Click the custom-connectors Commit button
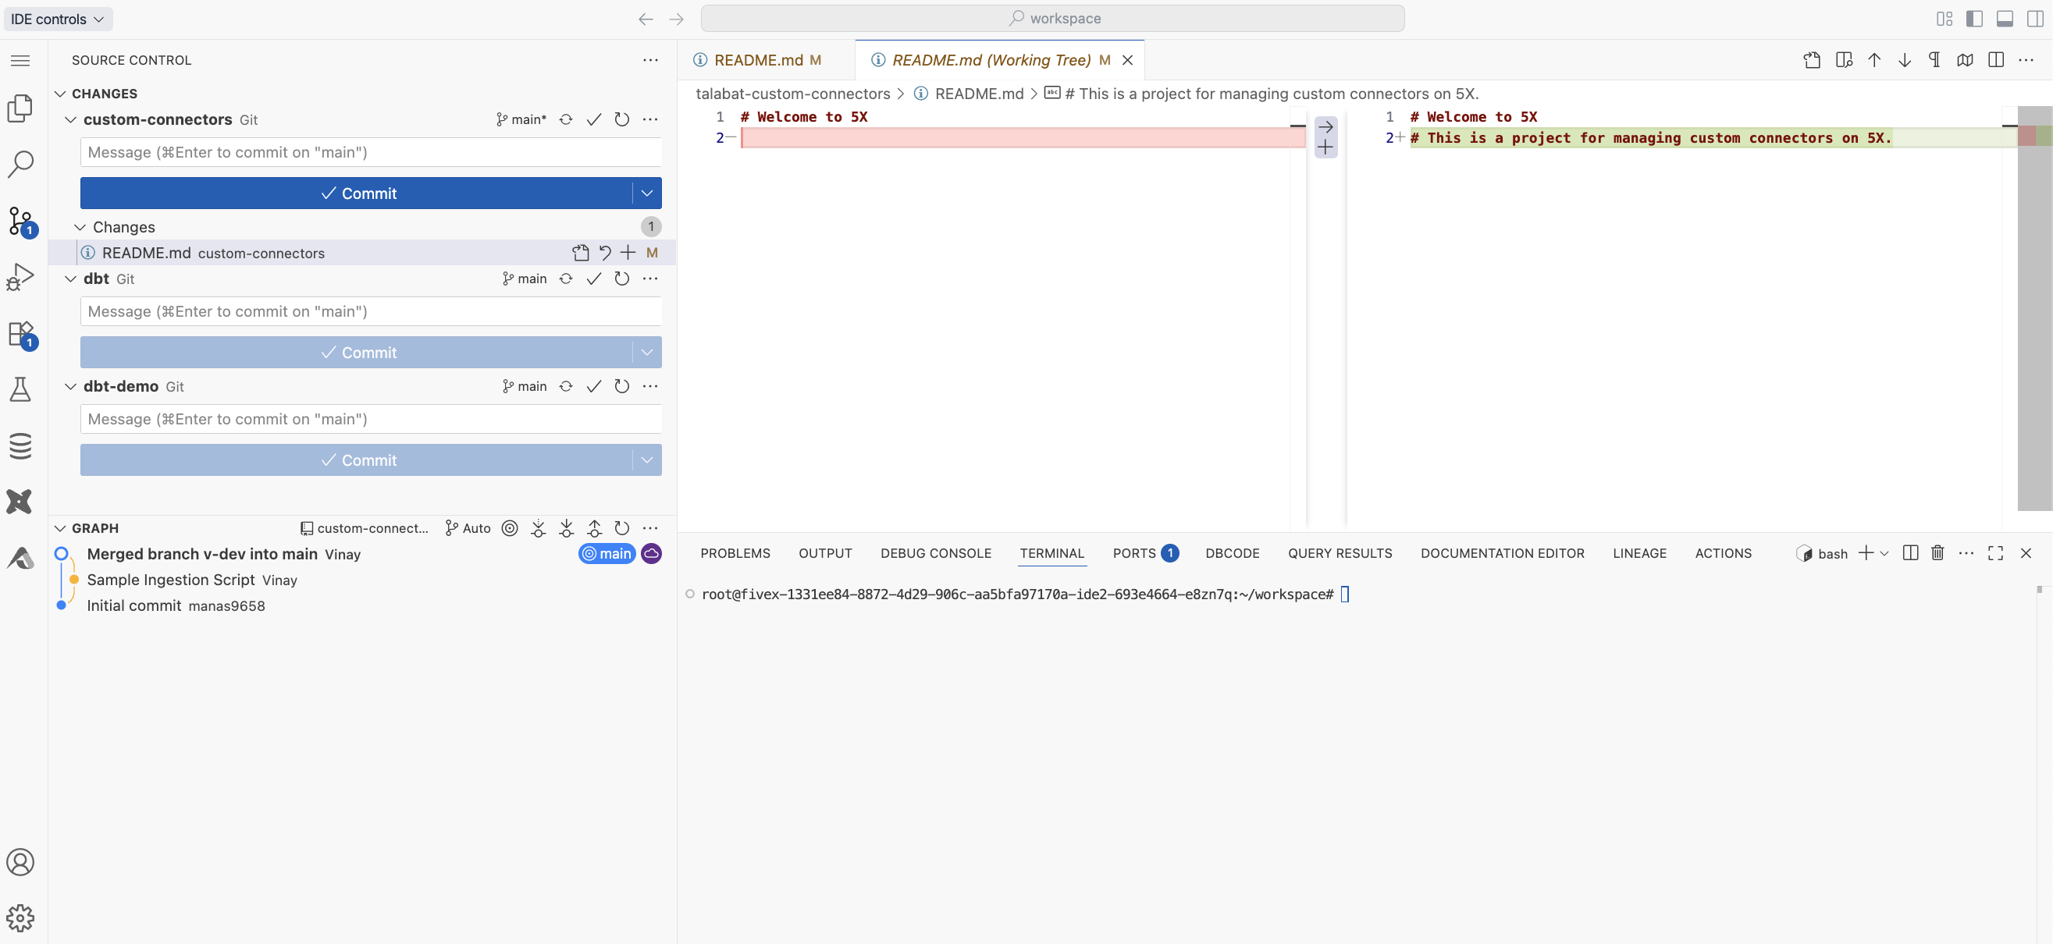2053x944 pixels. pyautogui.click(x=358, y=193)
